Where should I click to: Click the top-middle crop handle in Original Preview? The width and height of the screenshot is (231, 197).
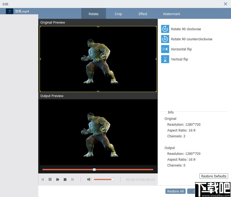(98, 27)
